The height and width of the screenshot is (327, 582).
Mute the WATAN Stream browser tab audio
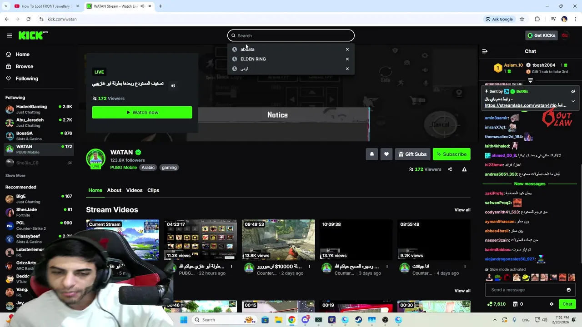pos(142,6)
